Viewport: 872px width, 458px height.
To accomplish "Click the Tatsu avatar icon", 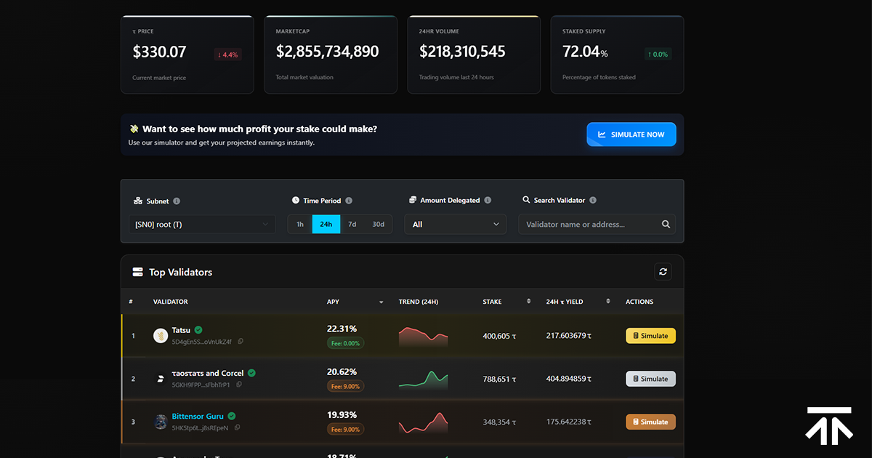I will pyautogui.click(x=161, y=336).
